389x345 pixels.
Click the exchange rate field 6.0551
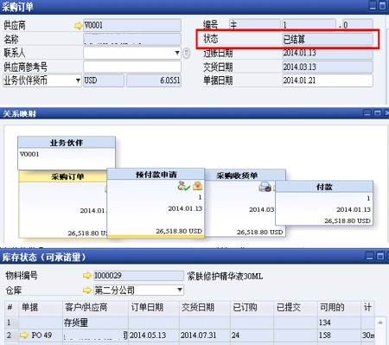pyautogui.click(x=154, y=80)
